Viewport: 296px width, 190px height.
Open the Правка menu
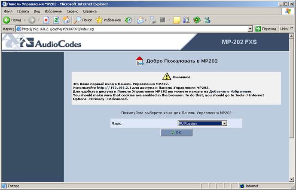click(x=23, y=11)
